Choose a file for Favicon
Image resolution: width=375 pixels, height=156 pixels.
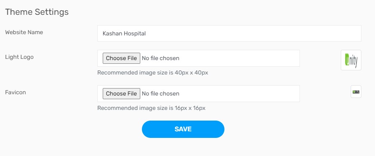tap(121, 93)
